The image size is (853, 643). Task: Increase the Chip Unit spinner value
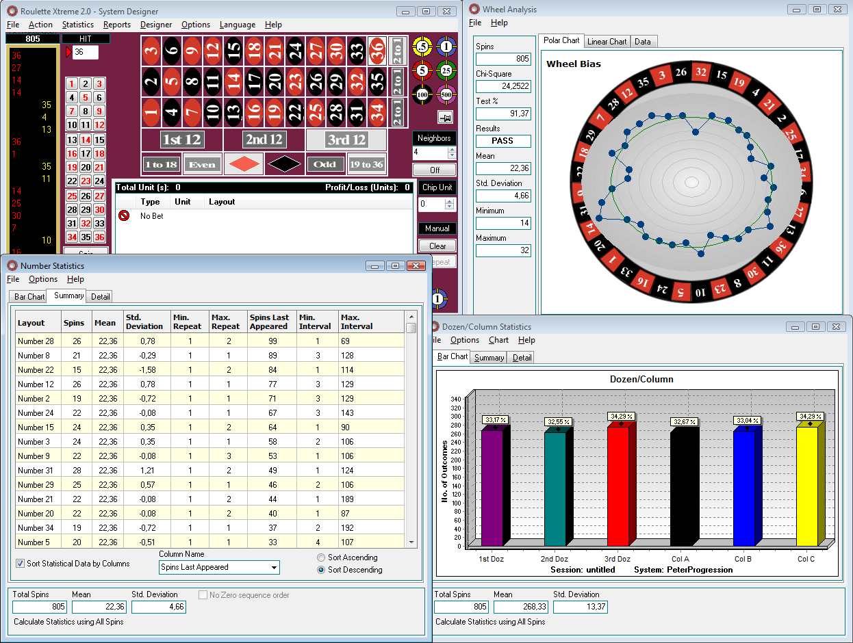[x=450, y=201]
